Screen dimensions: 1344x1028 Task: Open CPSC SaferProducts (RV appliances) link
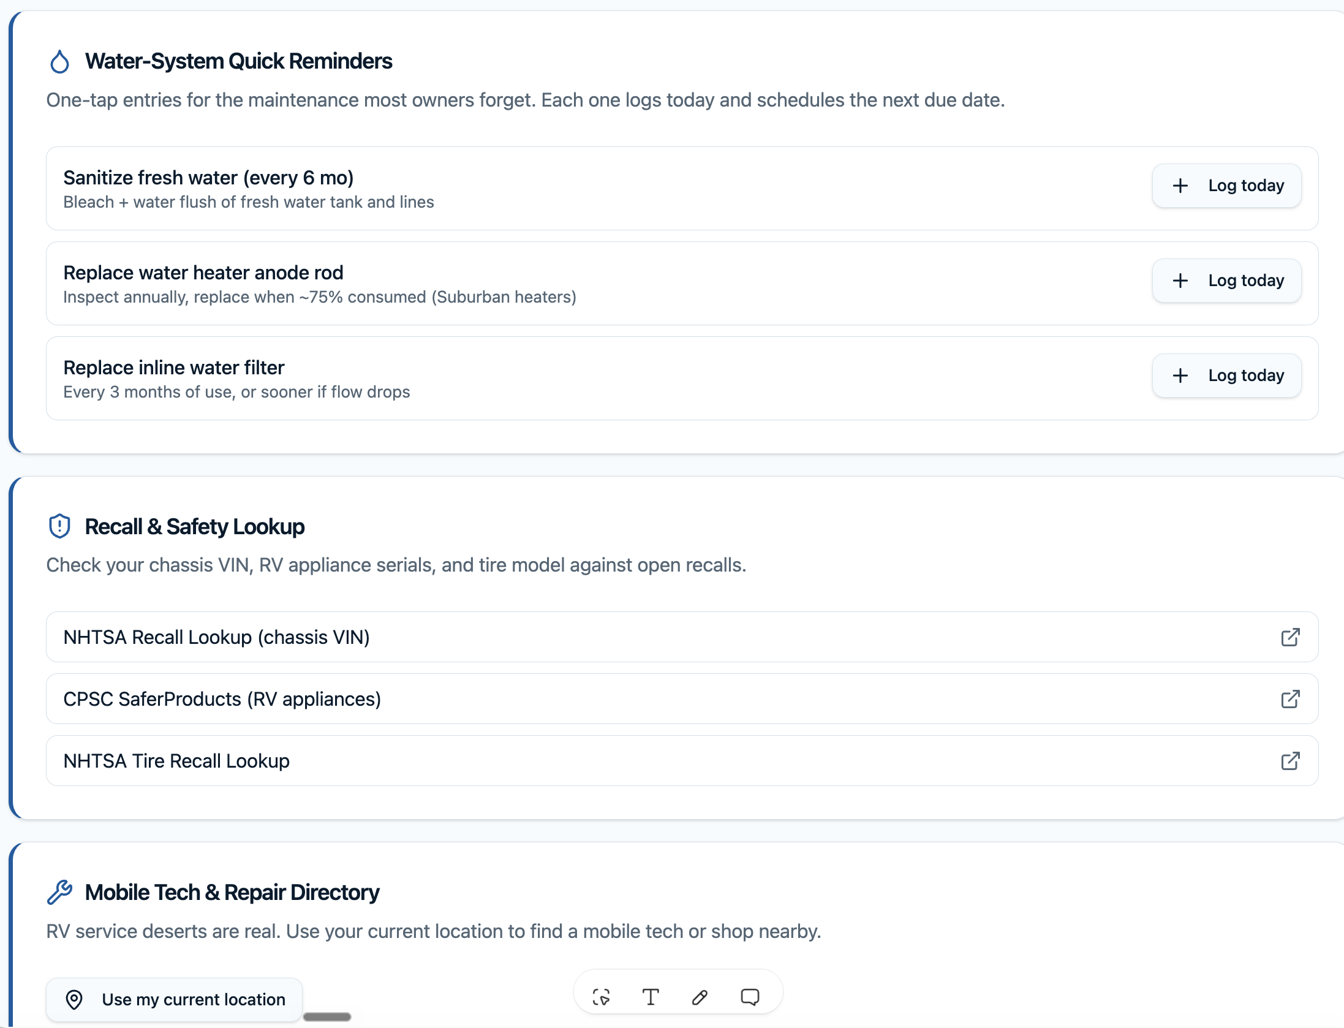pos(682,699)
